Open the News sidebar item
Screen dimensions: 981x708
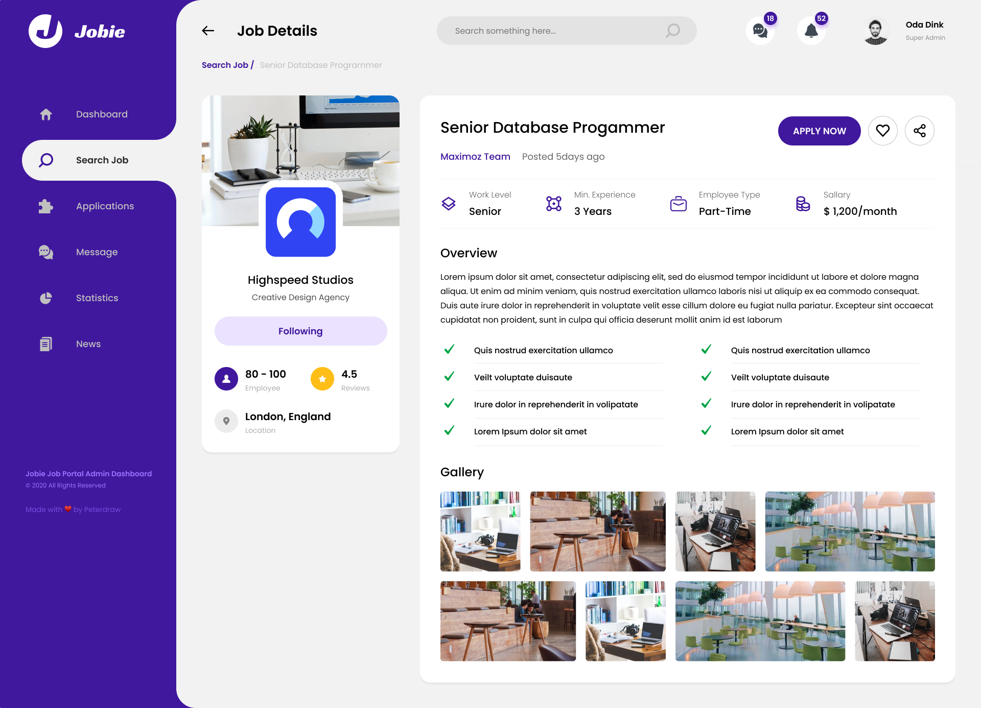(88, 344)
